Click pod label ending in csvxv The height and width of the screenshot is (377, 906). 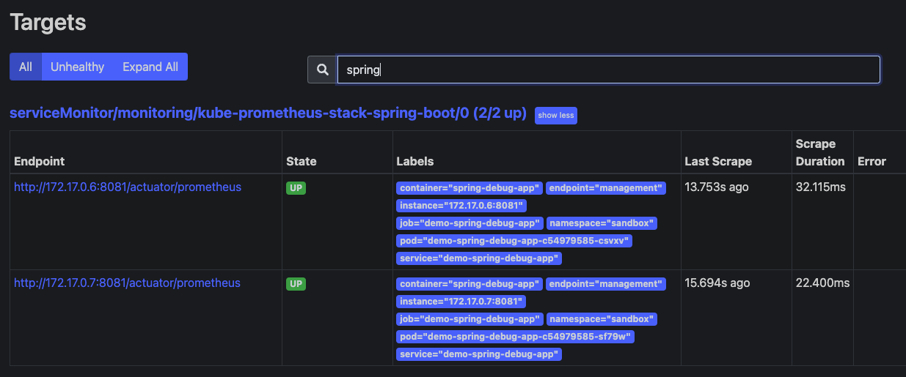click(514, 241)
